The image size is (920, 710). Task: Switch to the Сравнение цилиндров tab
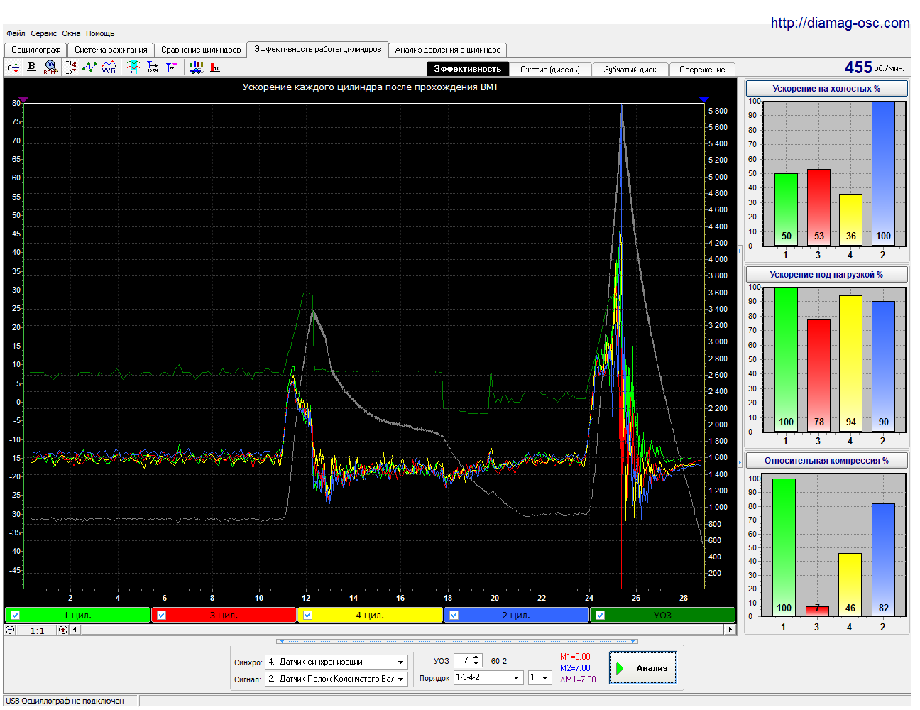(201, 50)
